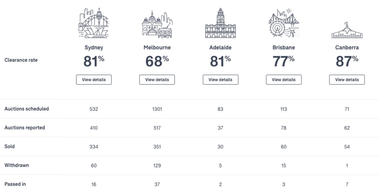Click the Melbourne Flinders Street station icon

point(157,25)
